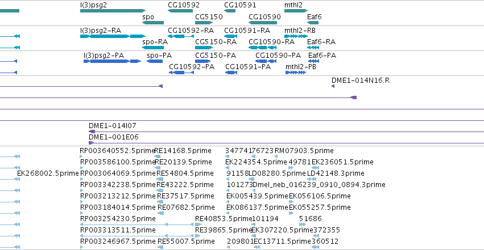This screenshot has height=250, width=484.
Task: Click the mthl2 gene label
Action: pyautogui.click(x=293, y=5)
